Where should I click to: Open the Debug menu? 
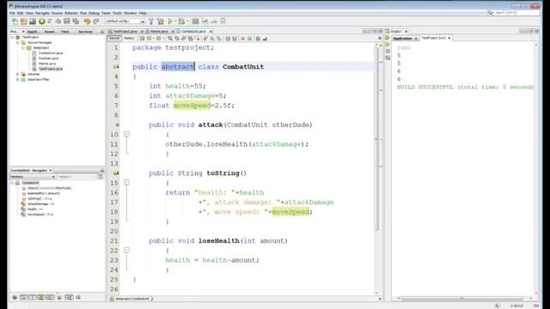[x=94, y=13]
